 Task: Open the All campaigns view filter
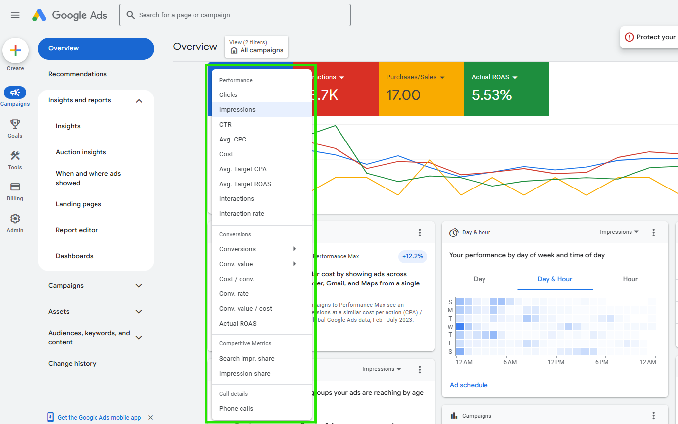256,47
